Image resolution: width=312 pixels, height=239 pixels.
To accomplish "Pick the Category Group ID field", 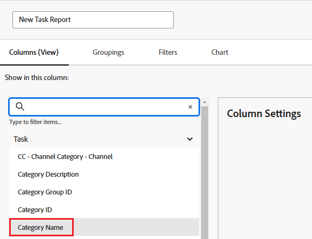I will click(x=104, y=192).
